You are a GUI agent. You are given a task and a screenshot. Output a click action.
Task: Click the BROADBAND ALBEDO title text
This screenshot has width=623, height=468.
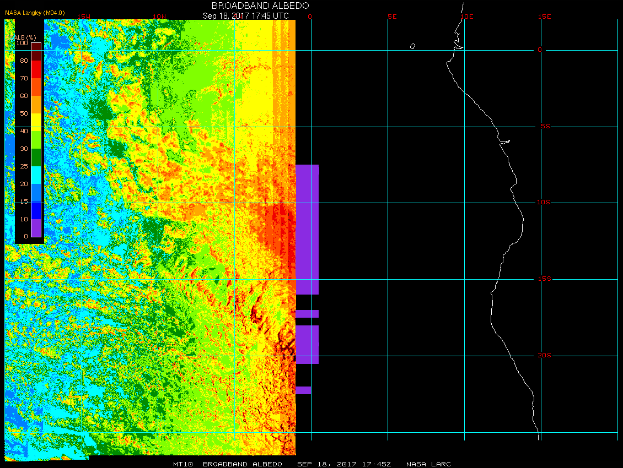pos(260,6)
